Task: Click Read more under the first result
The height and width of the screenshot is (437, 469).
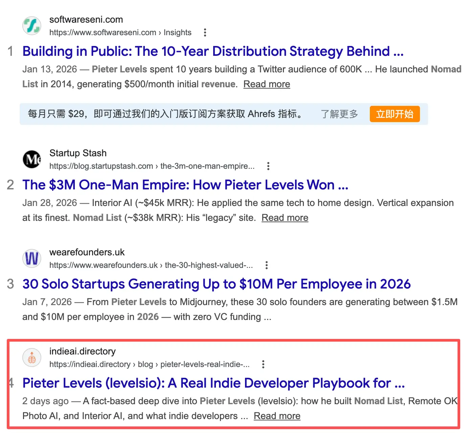Action: pyautogui.click(x=266, y=84)
